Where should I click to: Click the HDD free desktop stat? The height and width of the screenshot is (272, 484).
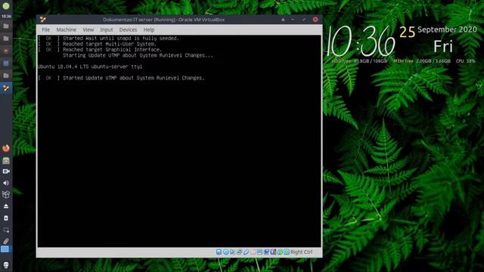(359, 61)
